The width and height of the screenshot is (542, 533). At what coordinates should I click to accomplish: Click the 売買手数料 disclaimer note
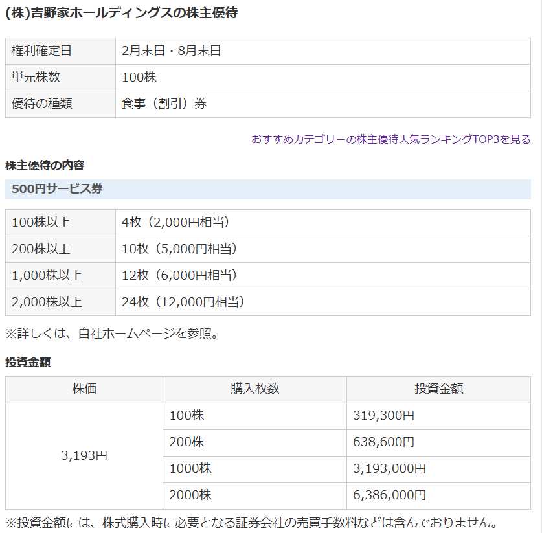[252, 522]
